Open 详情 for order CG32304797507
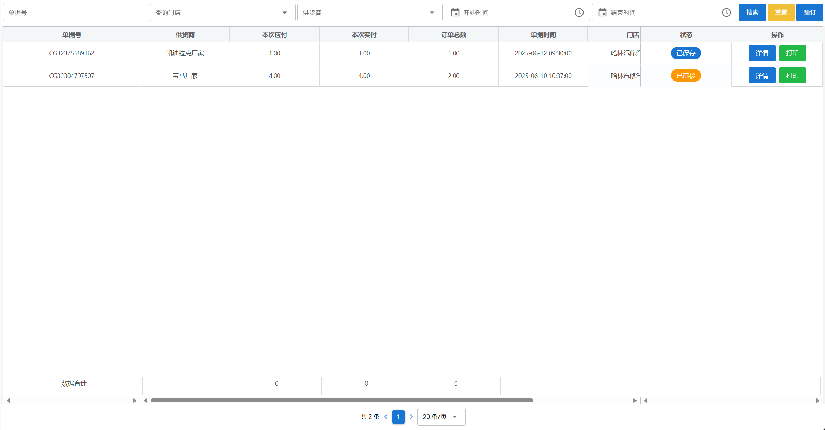This screenshot has width=825, height=430. point(762,76)
